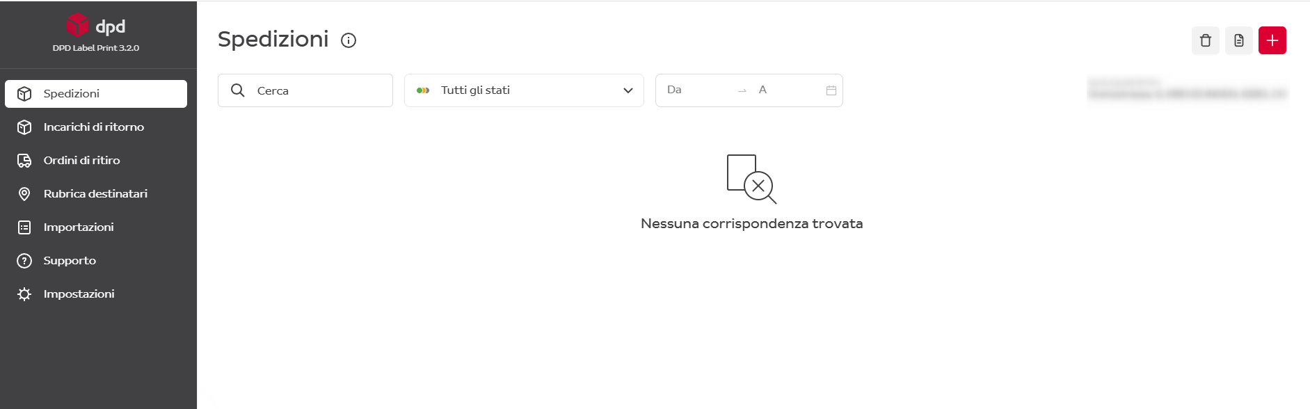This screenshot has height=409, width=1310.
Task: Click the A end date field
Action: pyautogui.click(x=786, y=90)
